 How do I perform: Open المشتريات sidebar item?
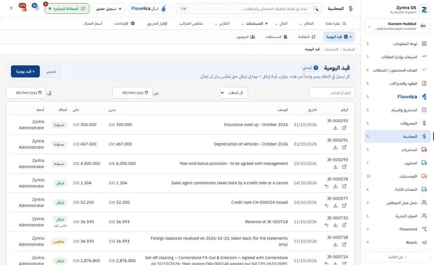pyautogui.click(x=397, y=150)
